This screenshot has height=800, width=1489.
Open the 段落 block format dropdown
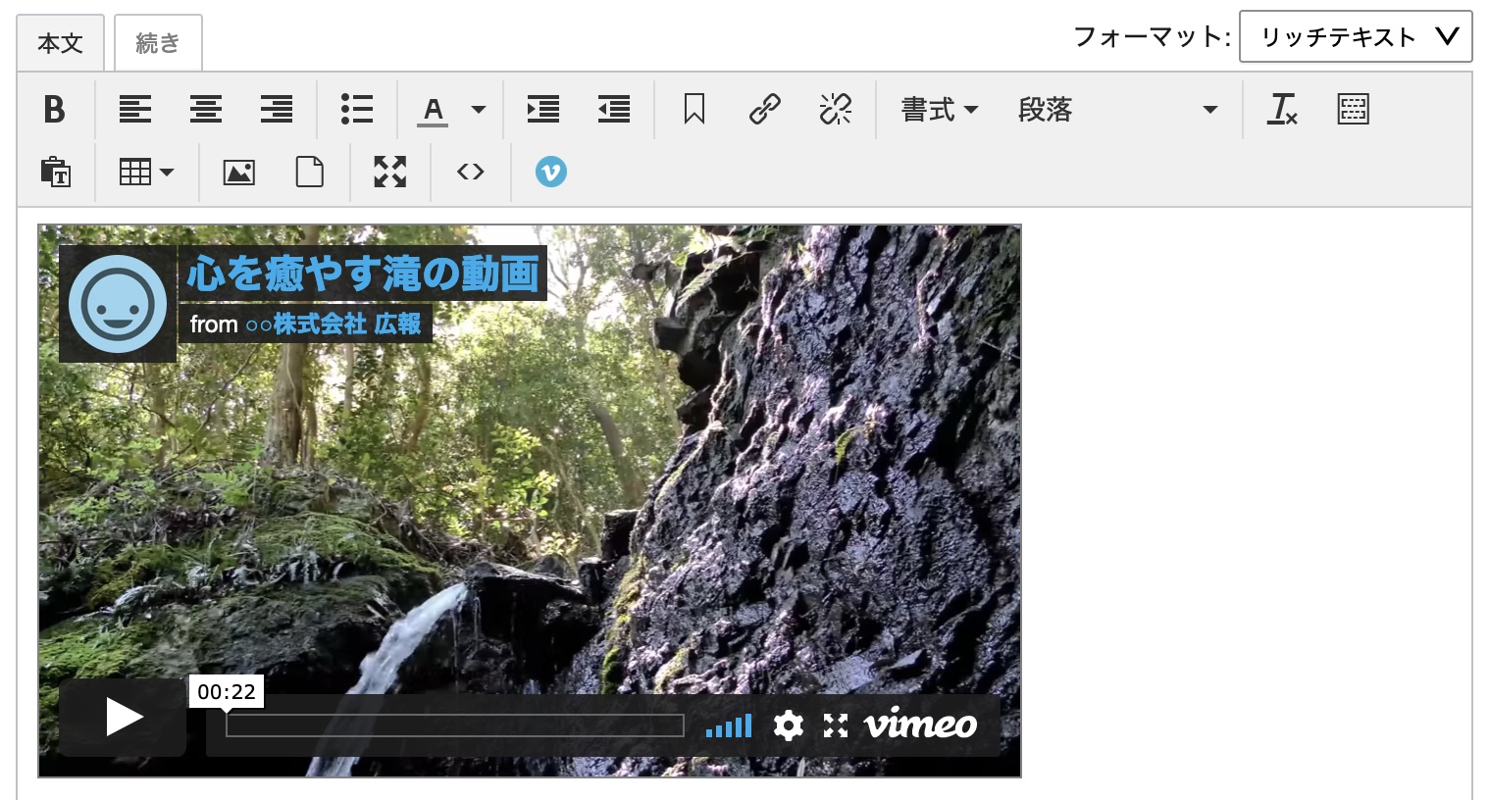coord(1116,109)
